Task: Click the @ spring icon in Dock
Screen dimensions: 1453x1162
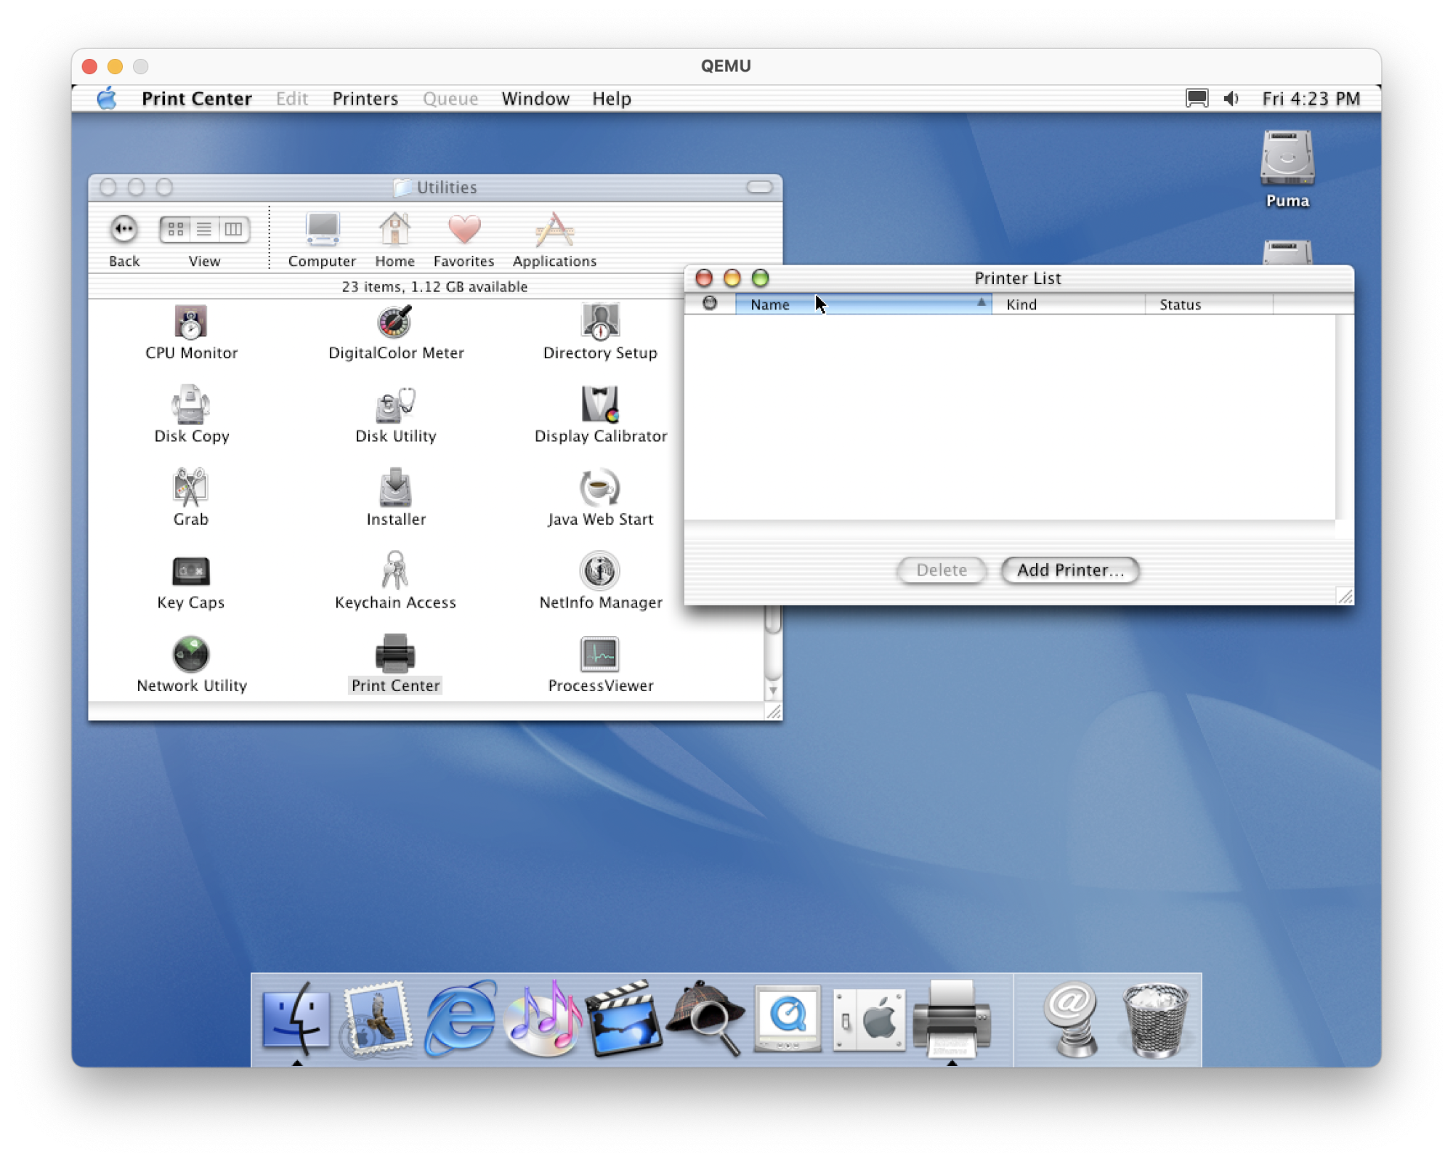Action: tap(1071, 1019)
